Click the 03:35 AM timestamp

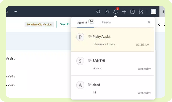(x=142, y=45)
